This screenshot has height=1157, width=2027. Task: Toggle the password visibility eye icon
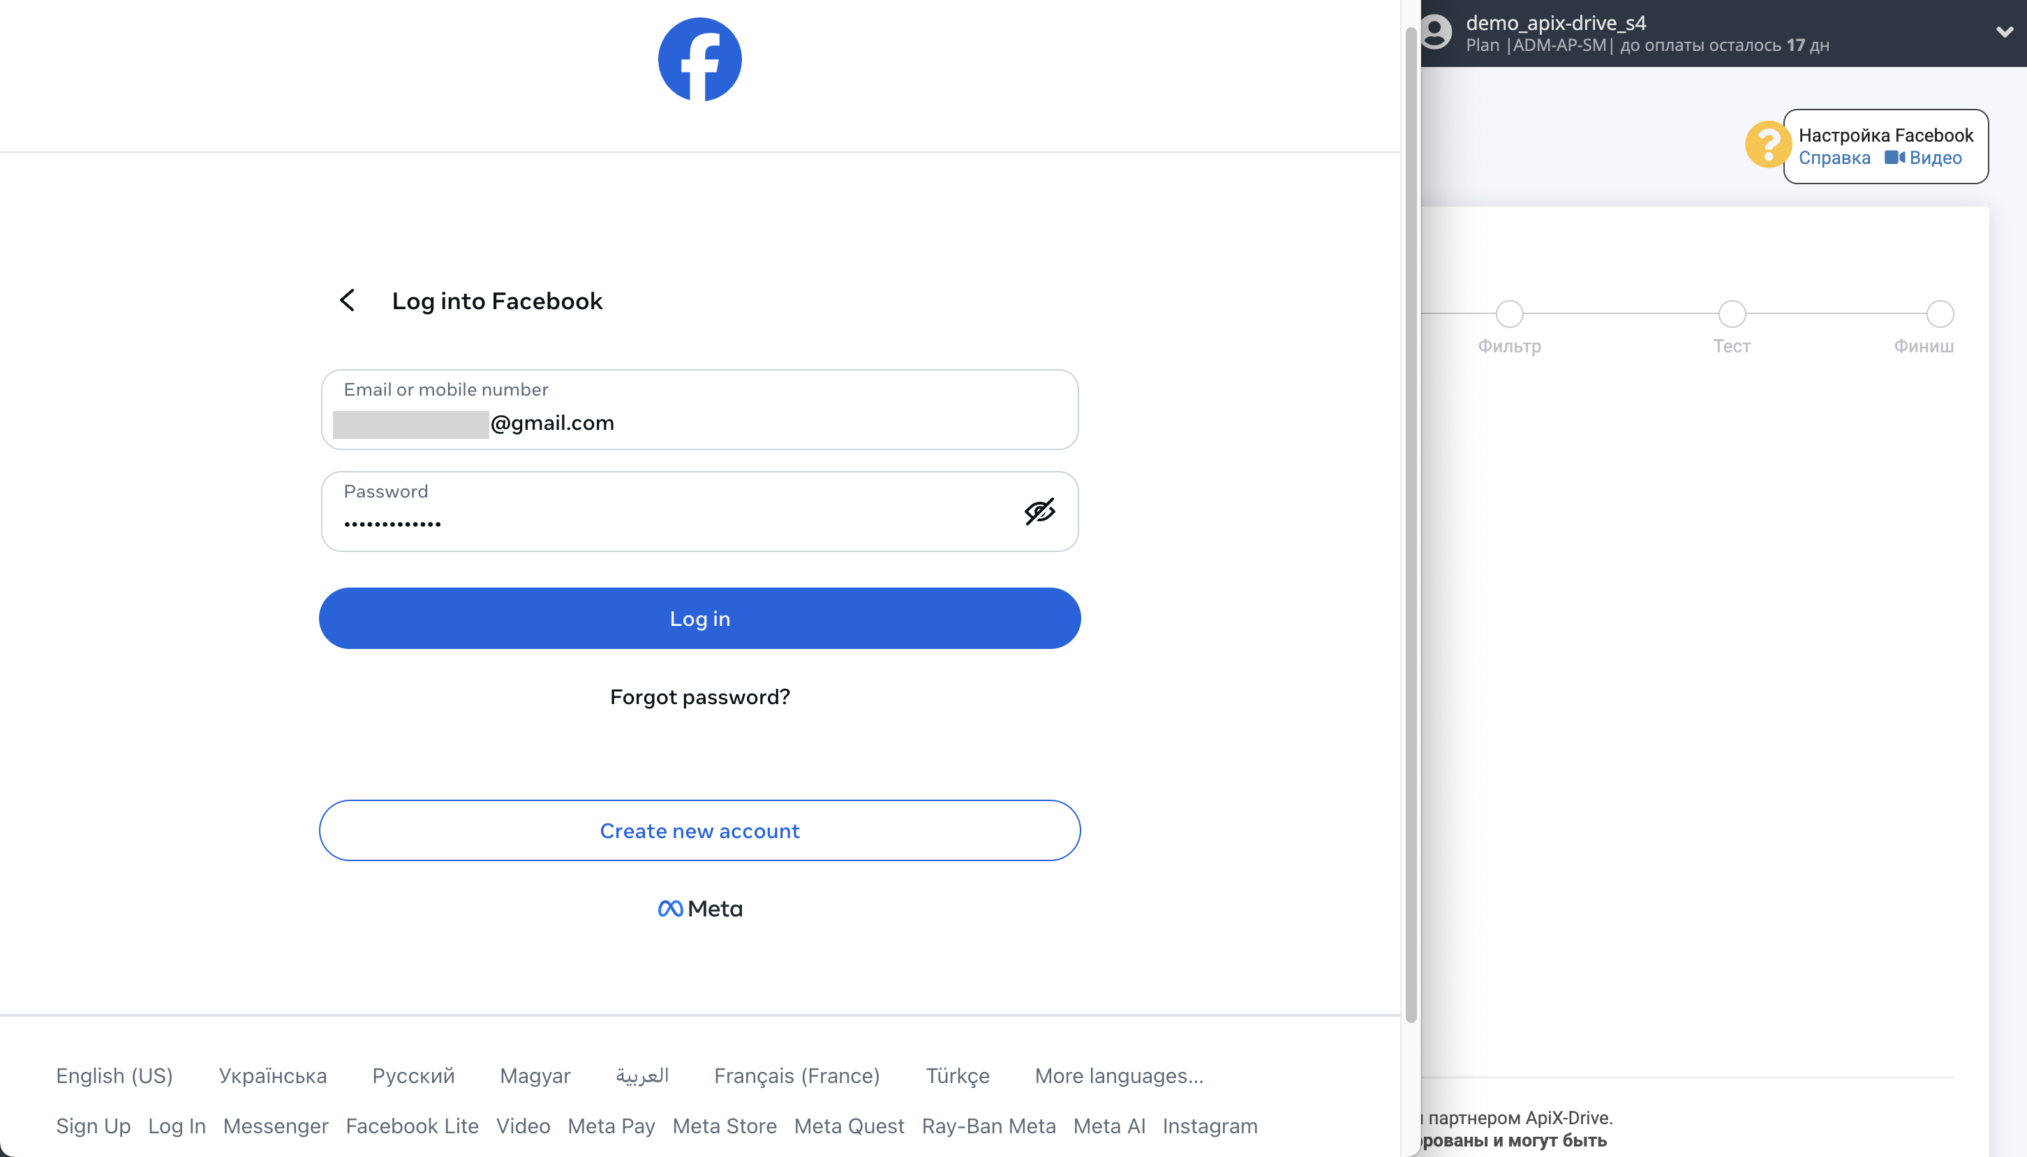click(1039, 512)
